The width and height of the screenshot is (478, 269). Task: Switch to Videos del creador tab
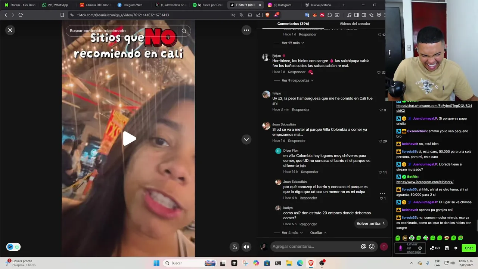(355, 24)
